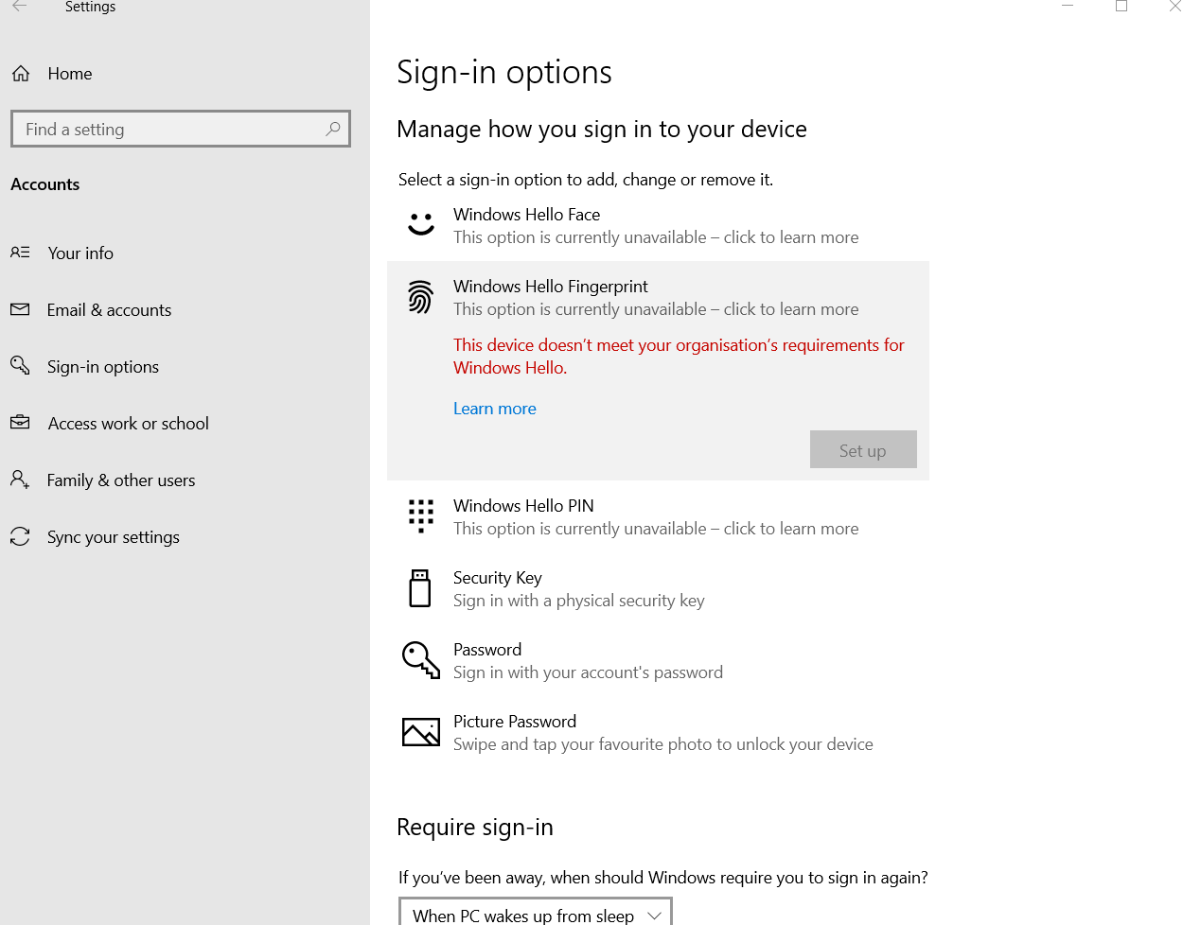Select Sign-in options in the sidebar
Screen dimensions: 1183x925
pyautogui.click(x=103, y=367)
